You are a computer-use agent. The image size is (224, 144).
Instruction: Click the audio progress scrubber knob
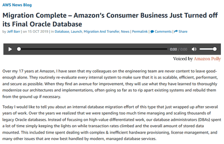pyautogui.click(x=19, y=49)
